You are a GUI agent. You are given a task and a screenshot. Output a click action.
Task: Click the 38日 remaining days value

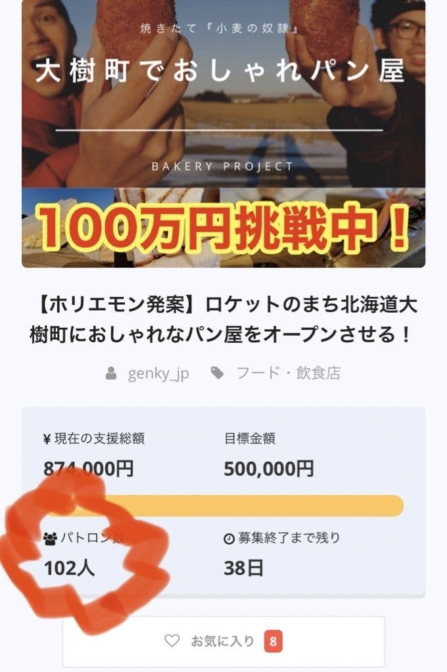pos(243,568)
